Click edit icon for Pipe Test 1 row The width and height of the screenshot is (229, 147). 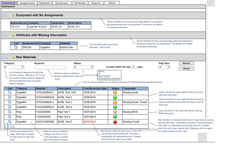click(10, 112)
